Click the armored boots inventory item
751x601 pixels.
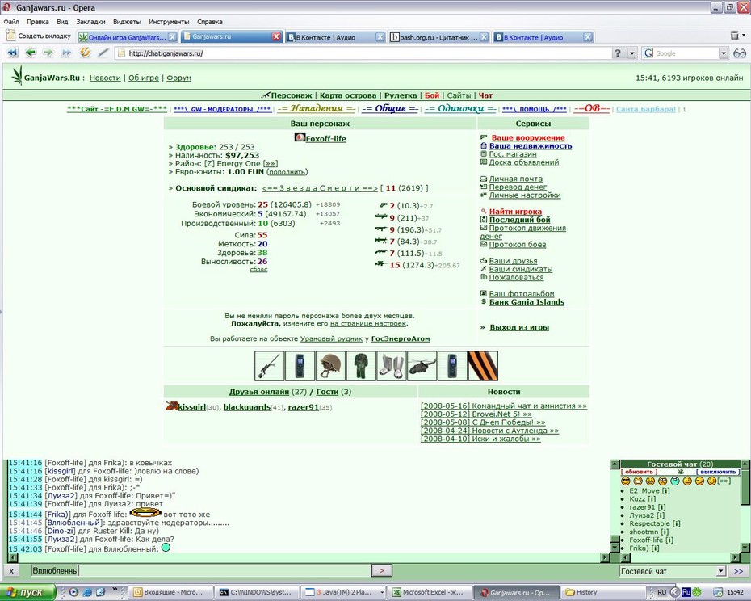[x=392, y=366]
